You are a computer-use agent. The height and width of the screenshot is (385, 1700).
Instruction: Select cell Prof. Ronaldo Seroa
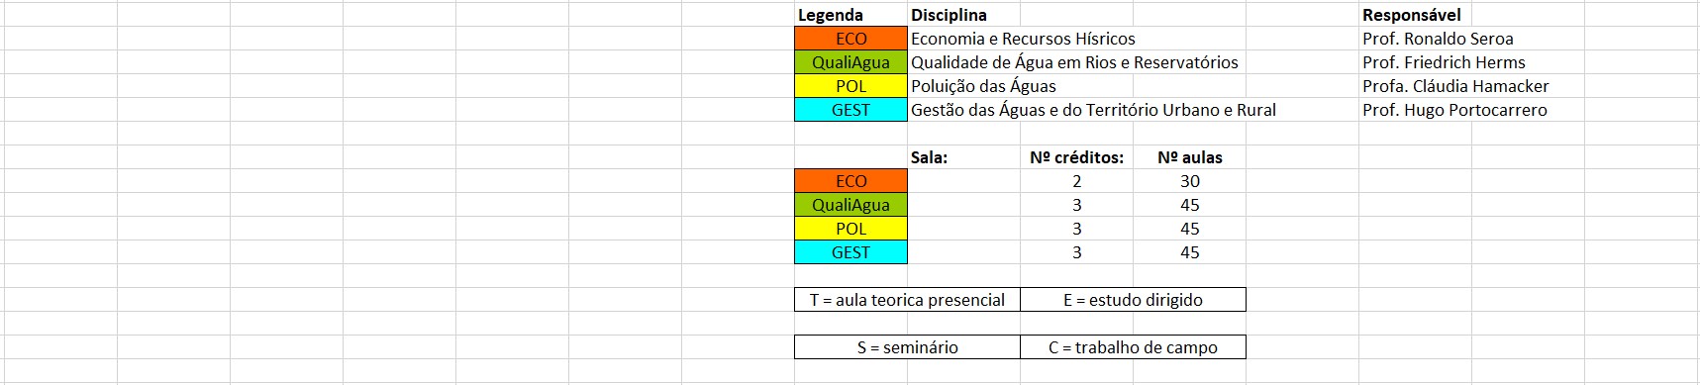click(1438, 39)
